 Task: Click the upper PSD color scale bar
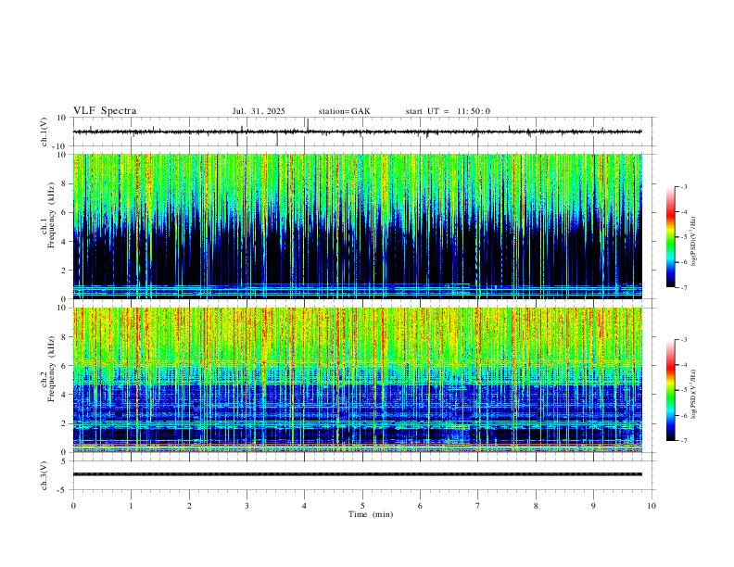click(670, 237)
